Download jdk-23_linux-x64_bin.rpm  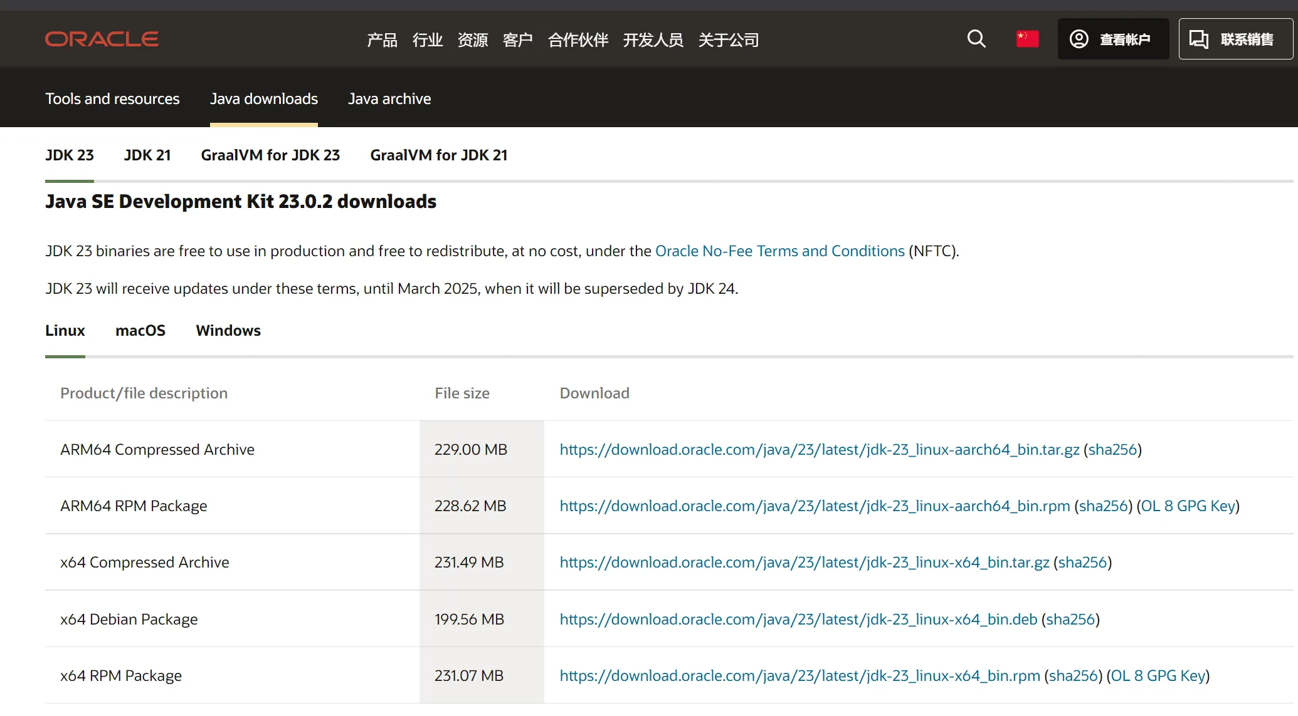[799, 676]
